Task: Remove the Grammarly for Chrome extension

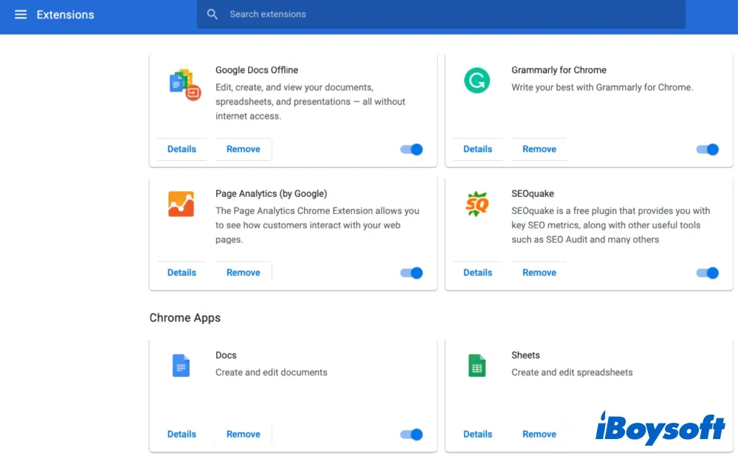Action: [x=539, y=149]
